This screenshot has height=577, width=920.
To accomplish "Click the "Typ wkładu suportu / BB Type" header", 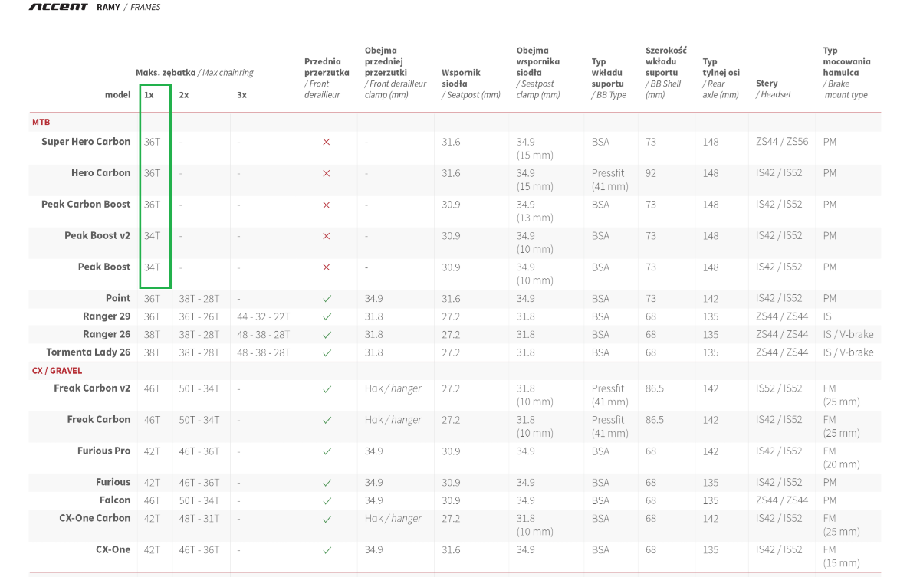I will click(x=609, y=78).
